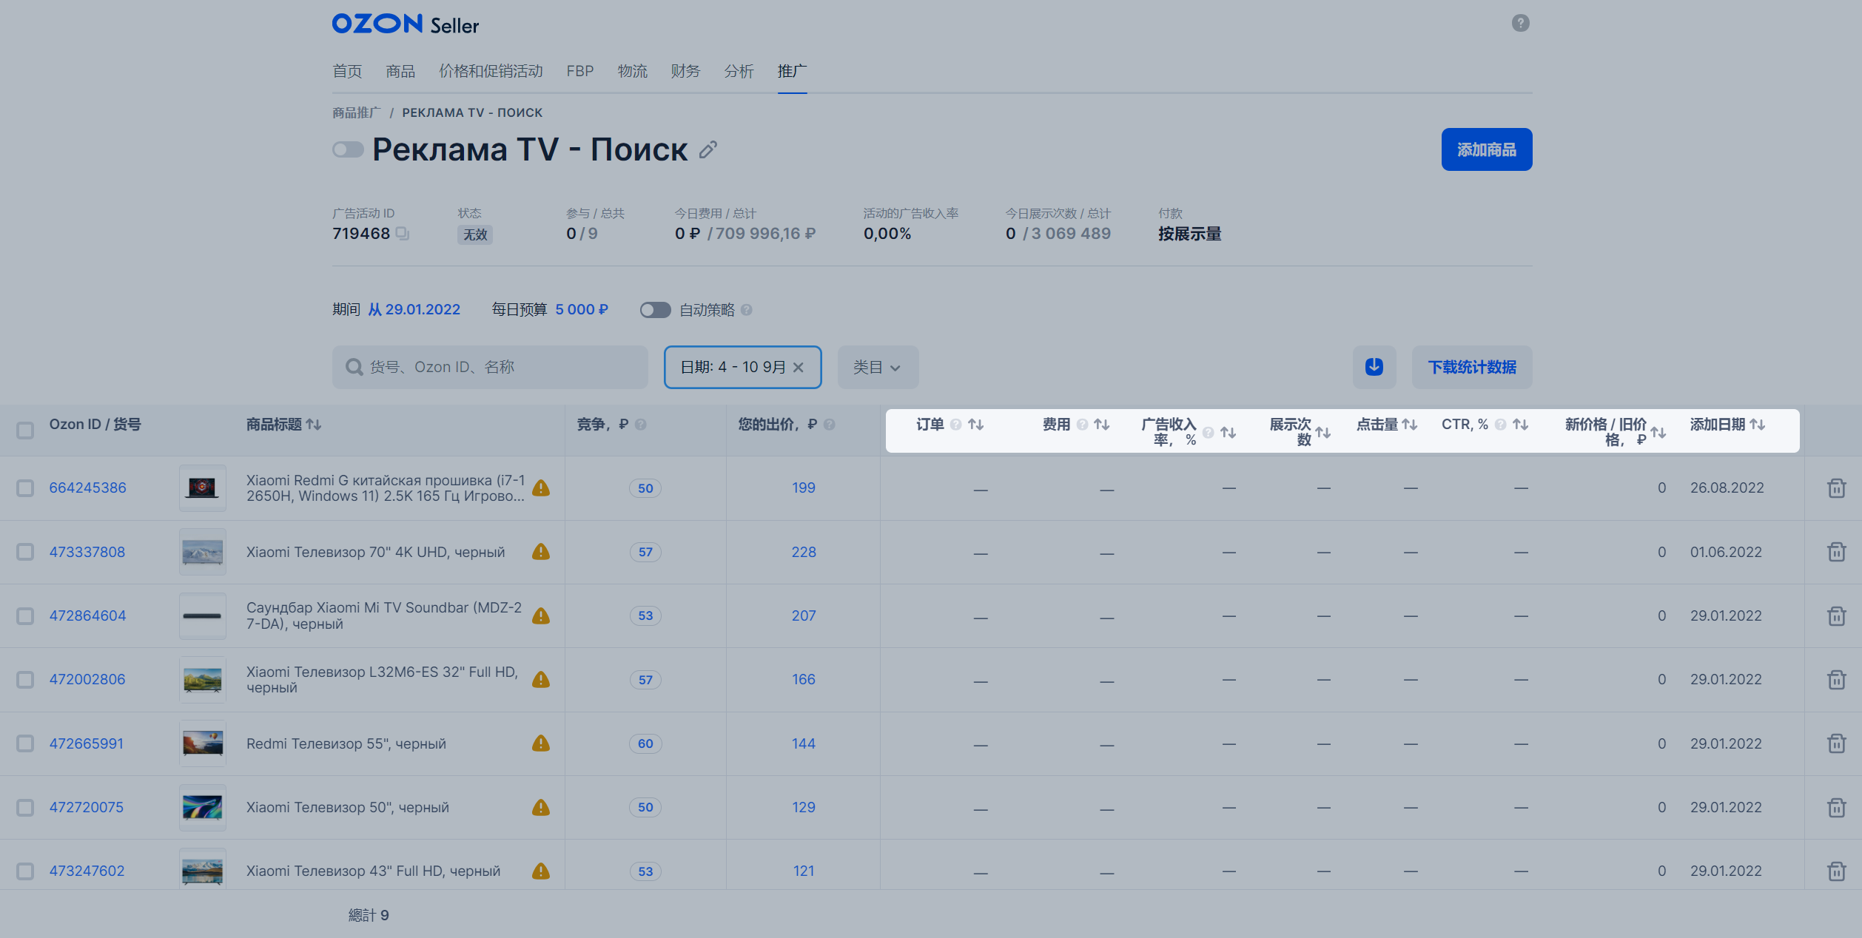1862x938 pixels.
Task: Check the box for 472720075
Action: click(25, 807)
